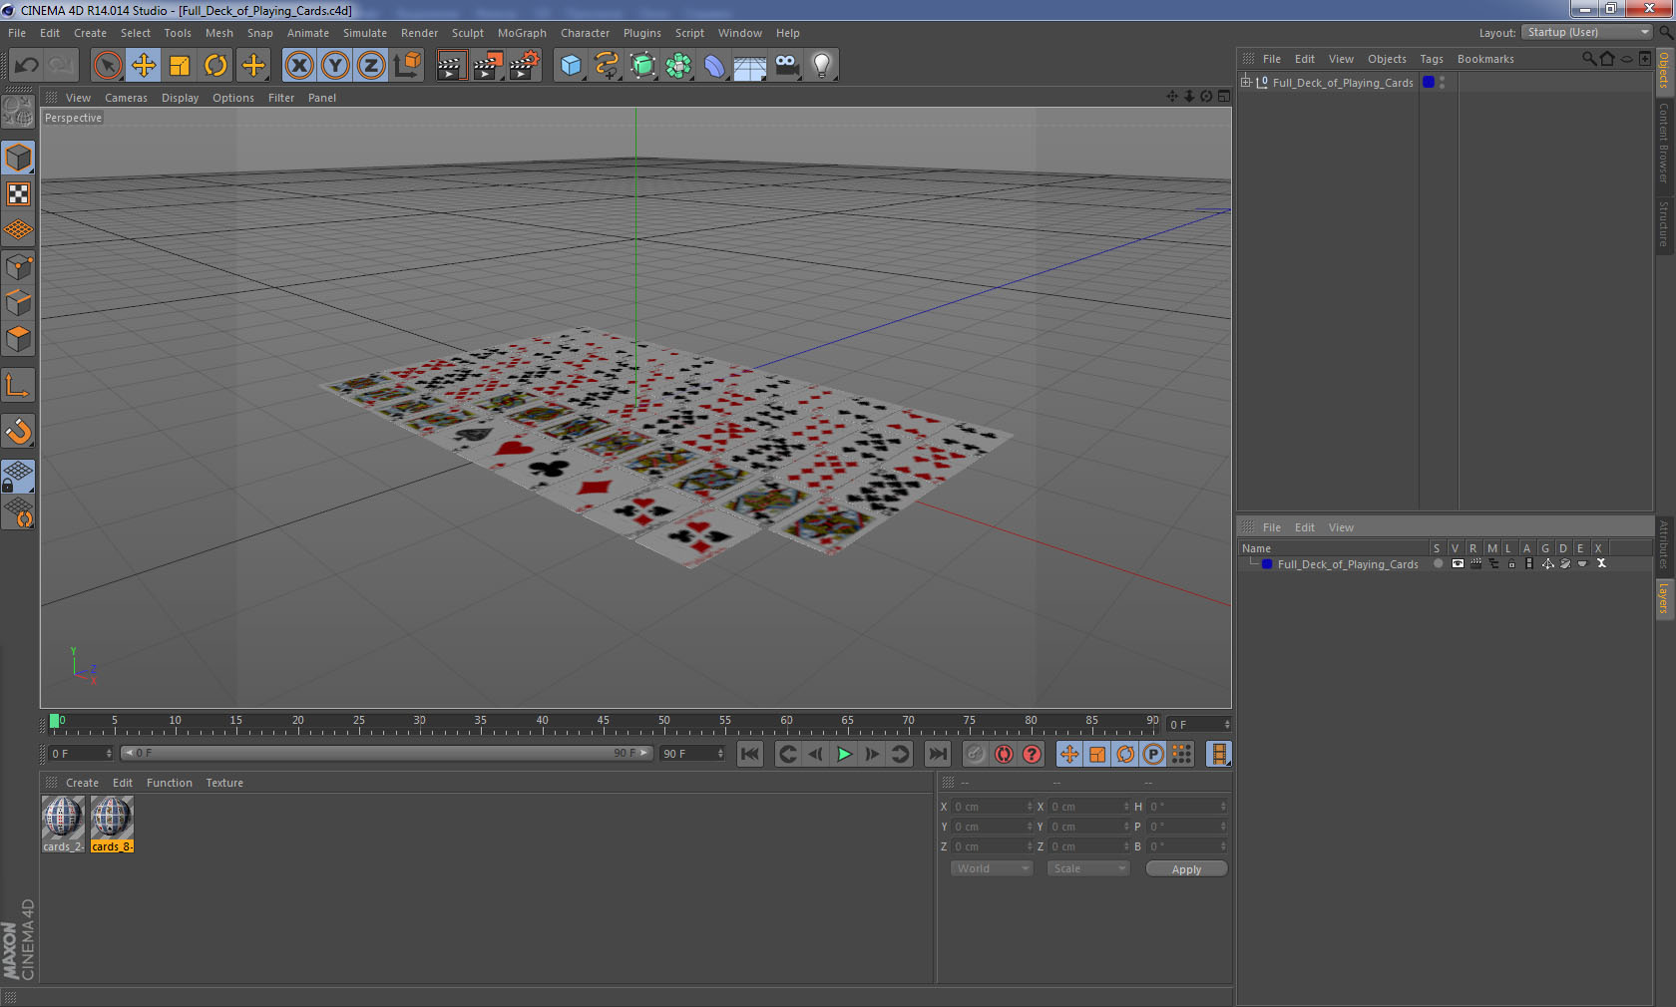Add a light object
The height and width of the screenshot is (1007, 1676).
[822, 66]
